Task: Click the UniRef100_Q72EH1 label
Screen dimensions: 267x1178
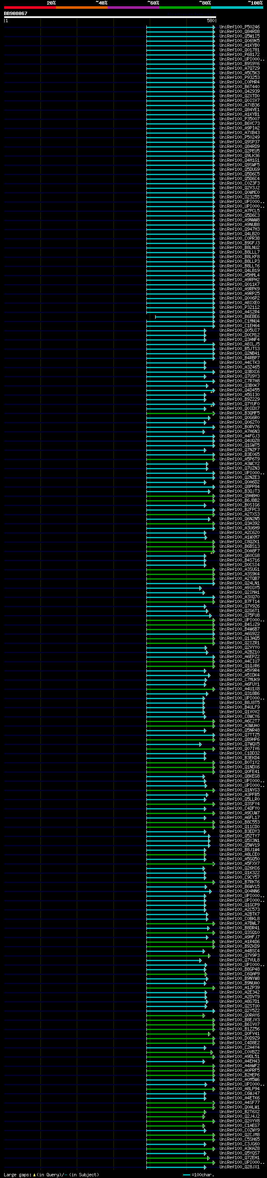Action: [x=239, y=1158]
